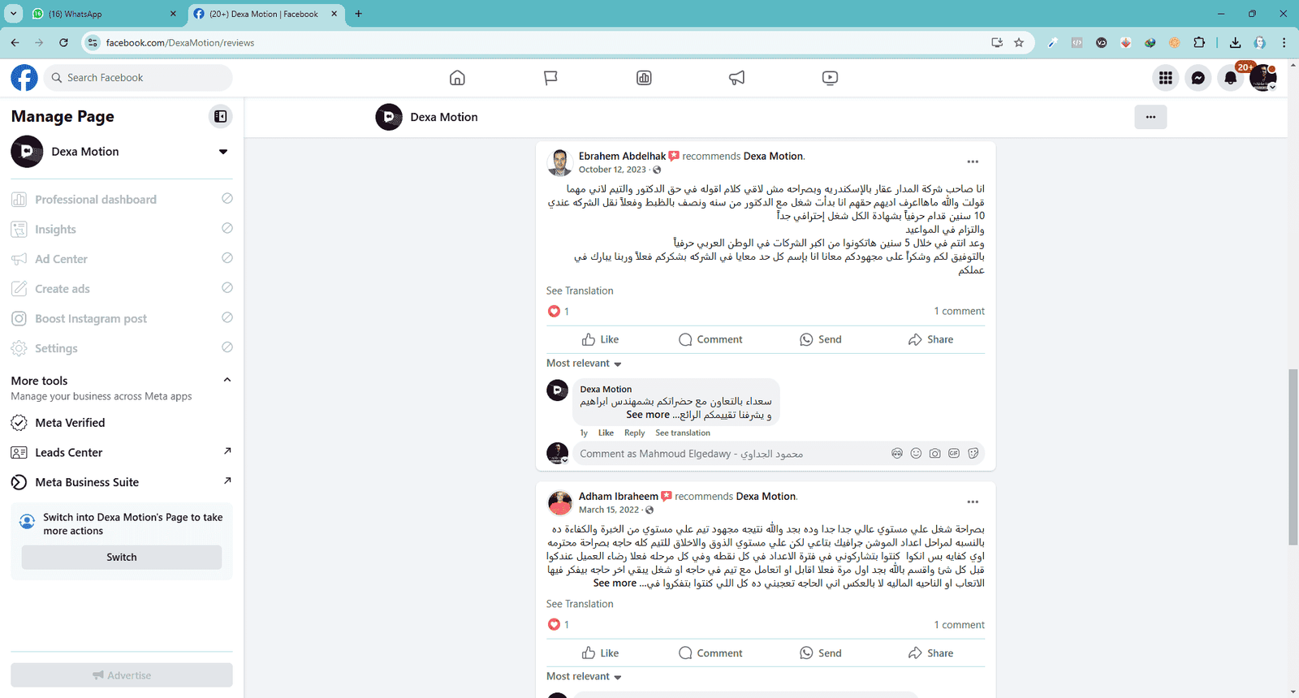This screenshot has height=698, width=1299.
Task: Click the October 12, 2023 post date
Action: [612, 170]
